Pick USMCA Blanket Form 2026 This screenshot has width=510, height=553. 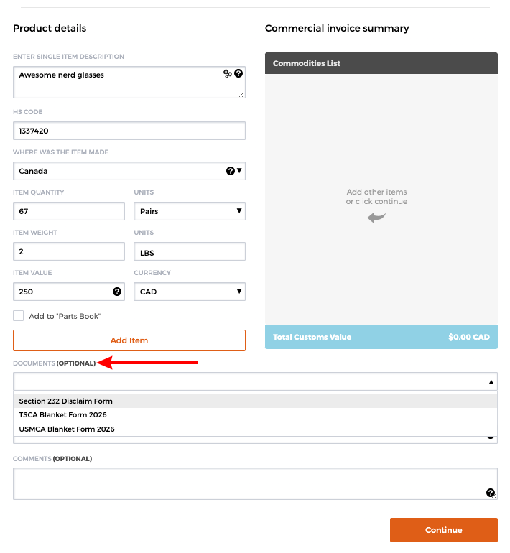coord(67,429)
